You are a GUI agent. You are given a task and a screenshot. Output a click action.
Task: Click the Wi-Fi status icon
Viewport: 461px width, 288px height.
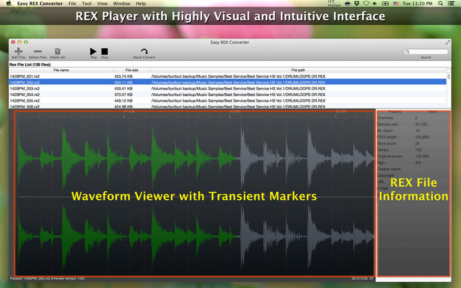[x=366, y=3]
